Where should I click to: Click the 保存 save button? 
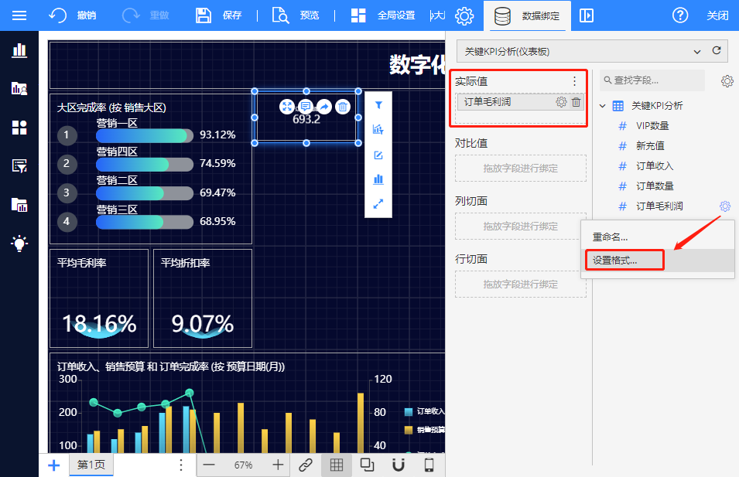click(219, 15)
